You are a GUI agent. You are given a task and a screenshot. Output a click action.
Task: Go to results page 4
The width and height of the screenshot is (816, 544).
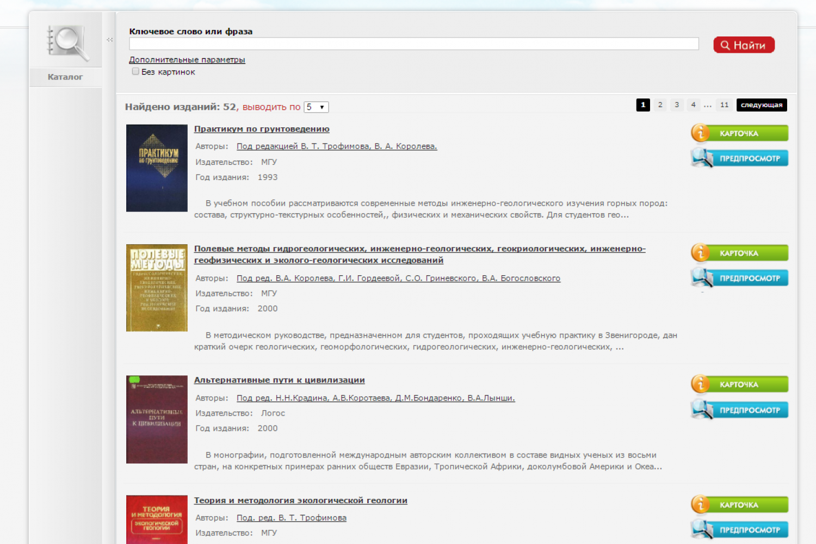[x=693, y=105]
